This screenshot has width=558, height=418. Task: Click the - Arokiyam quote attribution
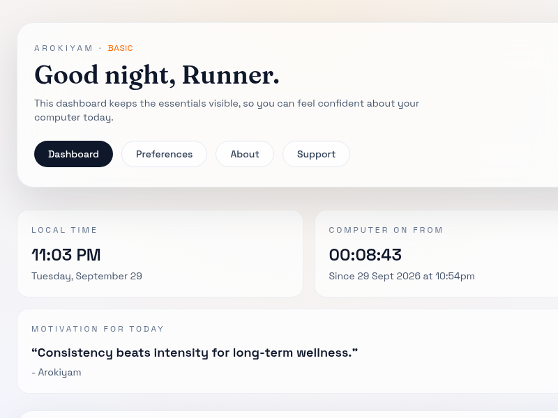56,372
